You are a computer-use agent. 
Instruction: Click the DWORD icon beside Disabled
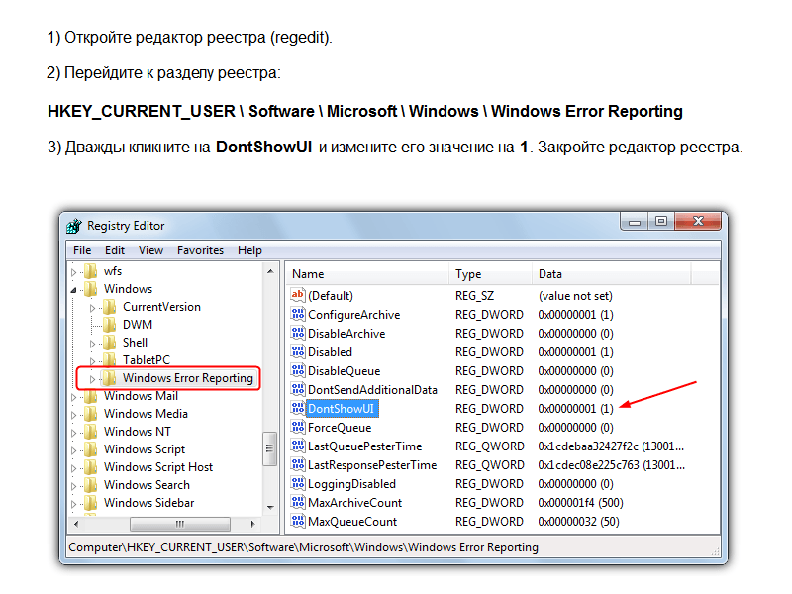[298, 352]
